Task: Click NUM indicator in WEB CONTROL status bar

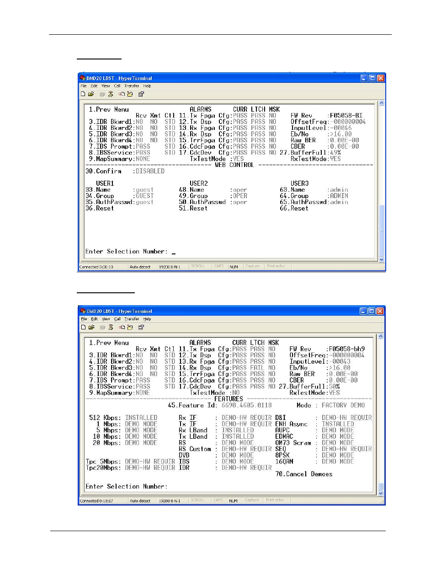Action: [234, 267]
